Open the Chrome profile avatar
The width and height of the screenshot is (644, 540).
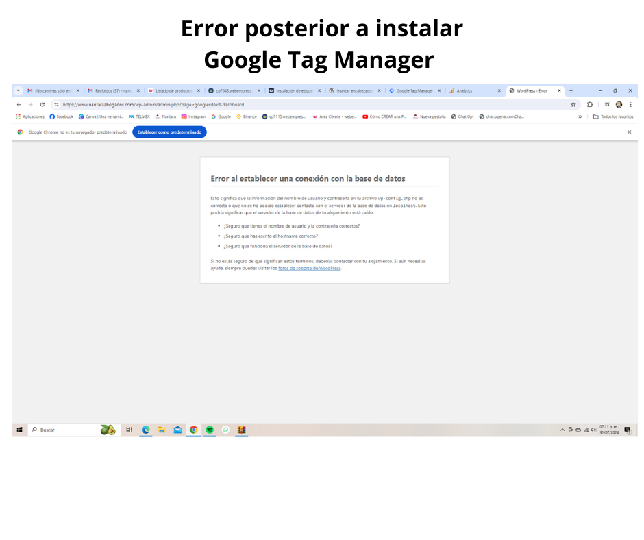tap(619, 105)
